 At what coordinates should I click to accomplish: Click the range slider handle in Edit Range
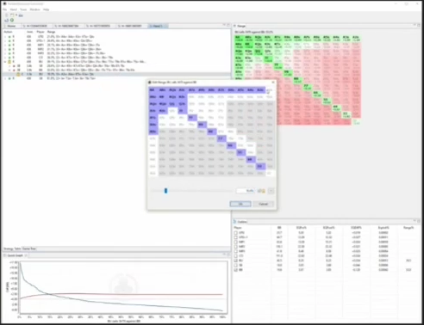pos(165,191)
